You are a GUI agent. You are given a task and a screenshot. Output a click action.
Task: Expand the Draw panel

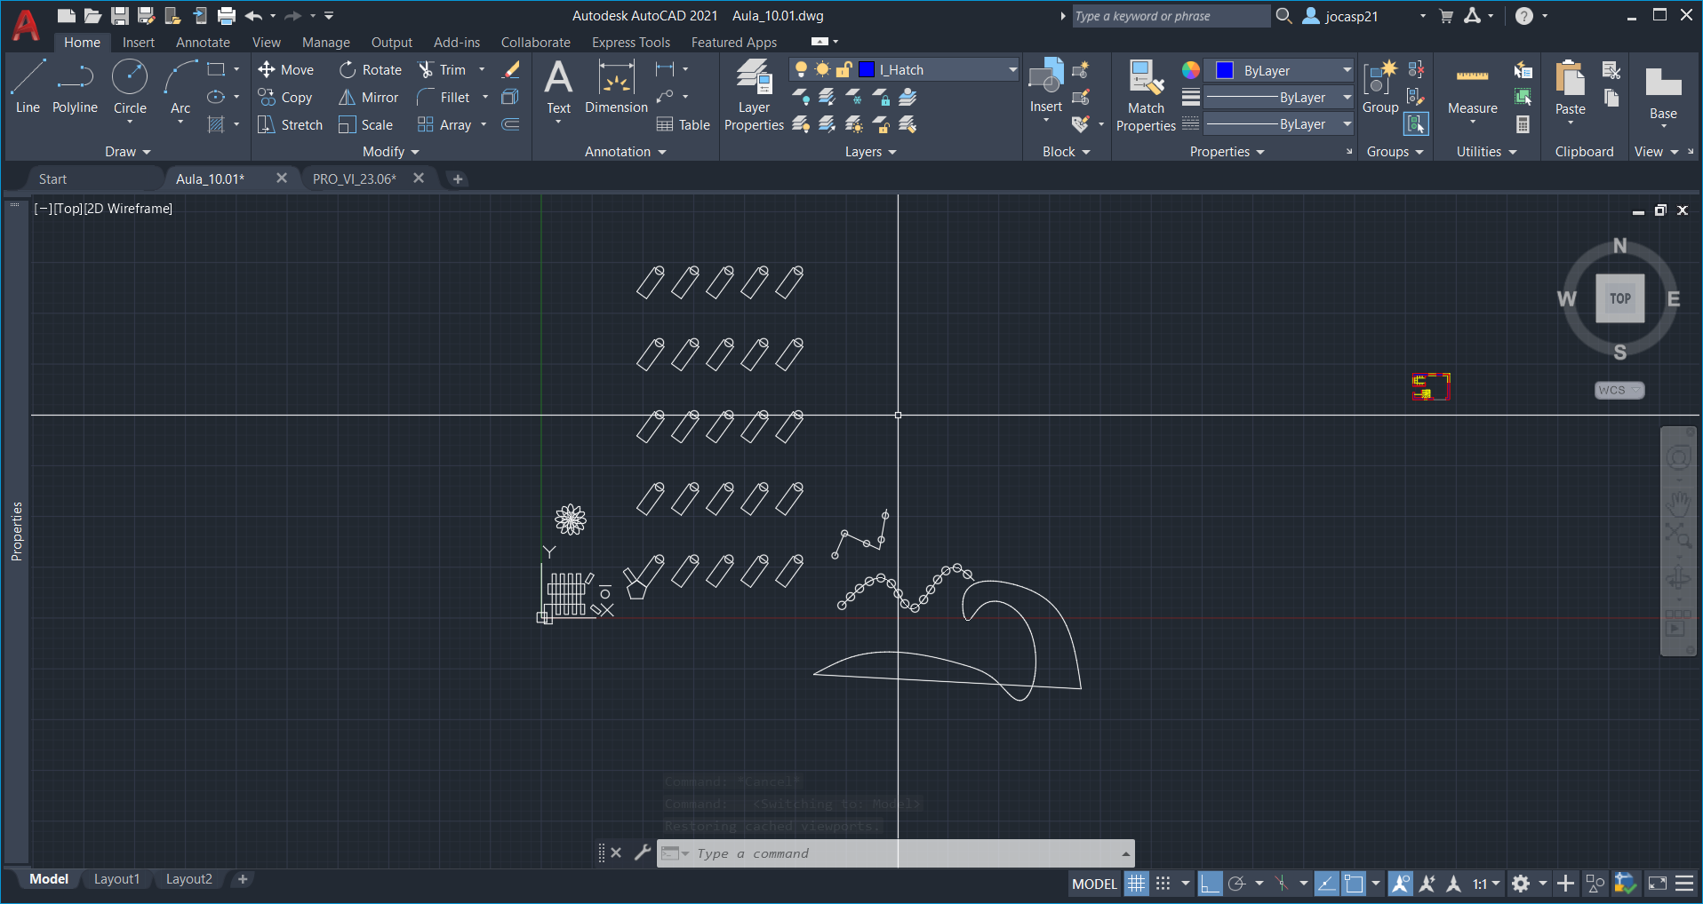pyautogui.click(x=127, y=152)
